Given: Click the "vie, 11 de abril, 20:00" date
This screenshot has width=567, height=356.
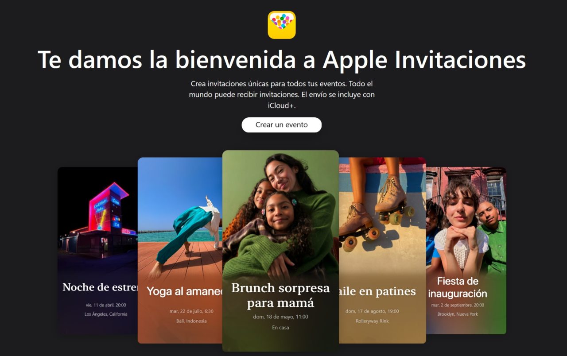Looking at the screenshot, I should pyautogui.click(x=106, y=305).
